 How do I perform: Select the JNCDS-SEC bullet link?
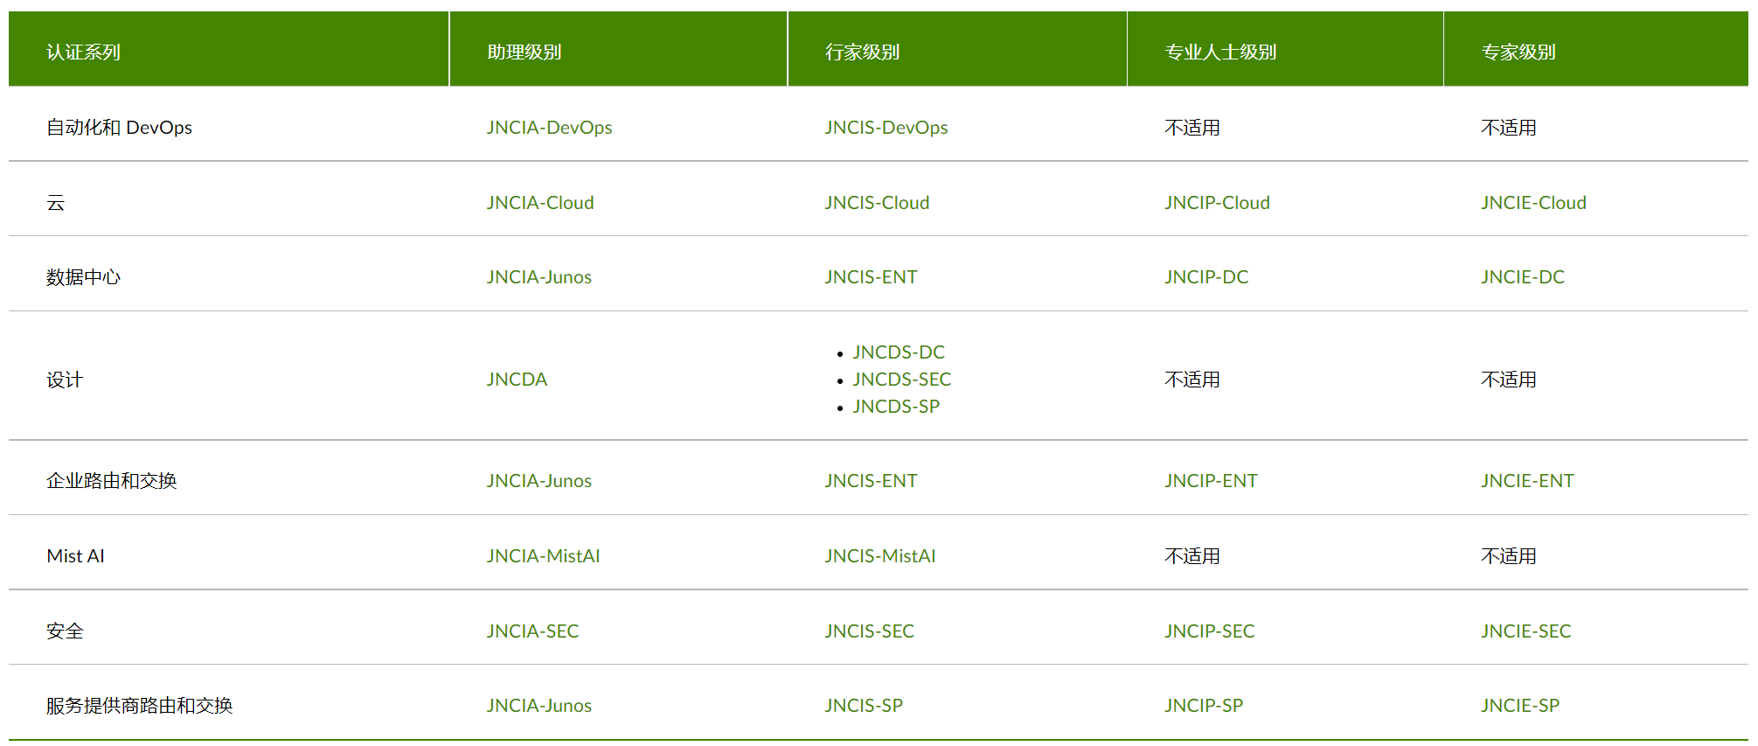pos(902,380)
